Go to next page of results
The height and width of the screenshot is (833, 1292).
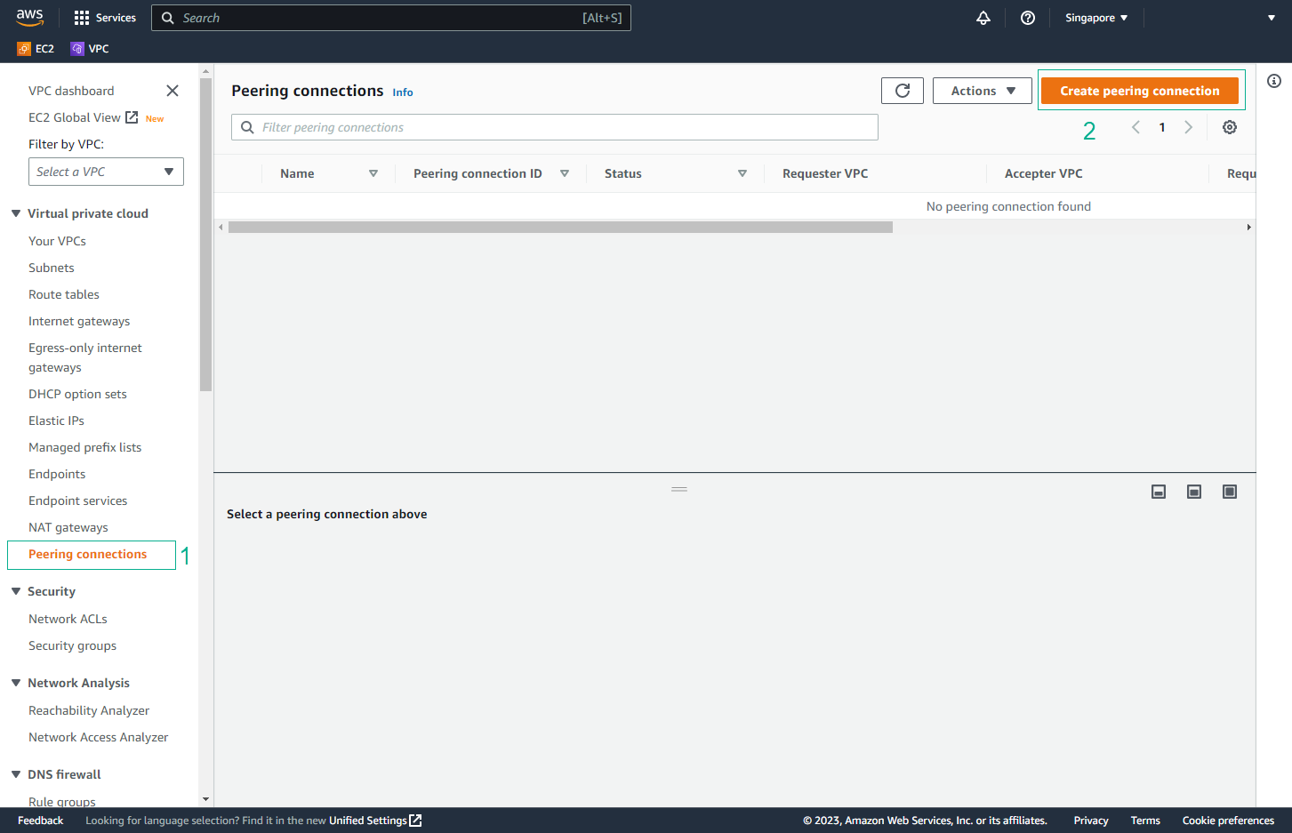coord(1189,127)
